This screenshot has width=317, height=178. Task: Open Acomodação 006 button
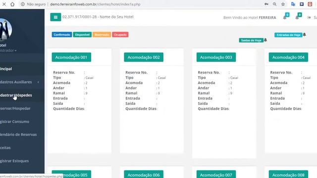pos(144,175)
